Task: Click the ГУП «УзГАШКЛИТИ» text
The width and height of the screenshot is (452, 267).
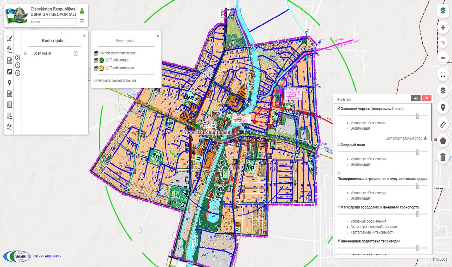Action: coord(47,256)
